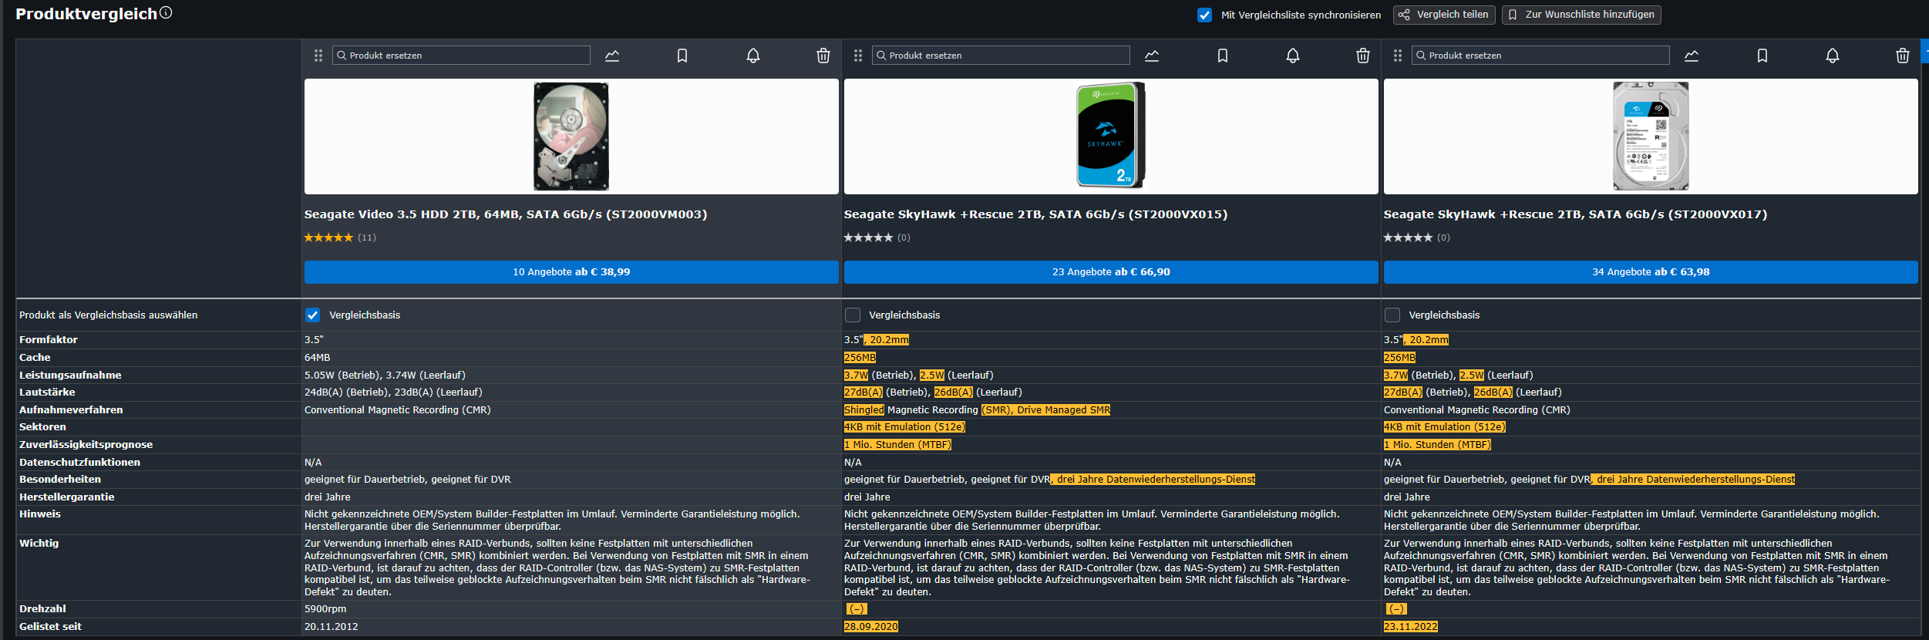Bookmark the SkyHawk ST2000VX015

pos(1223,56)
